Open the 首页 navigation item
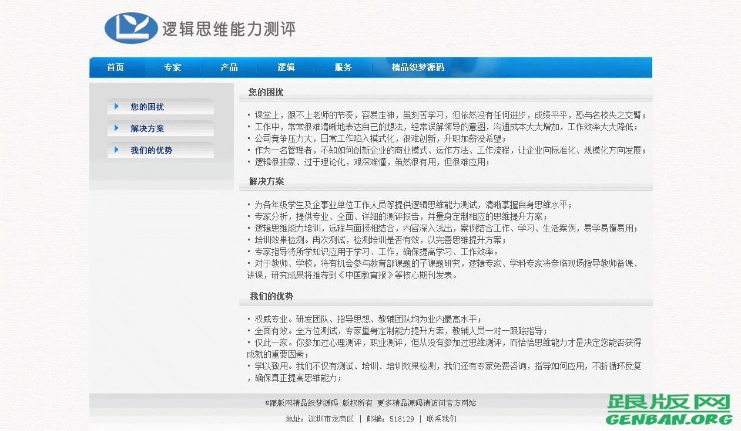Screen dimensions: 741x431 coord(116,67)
